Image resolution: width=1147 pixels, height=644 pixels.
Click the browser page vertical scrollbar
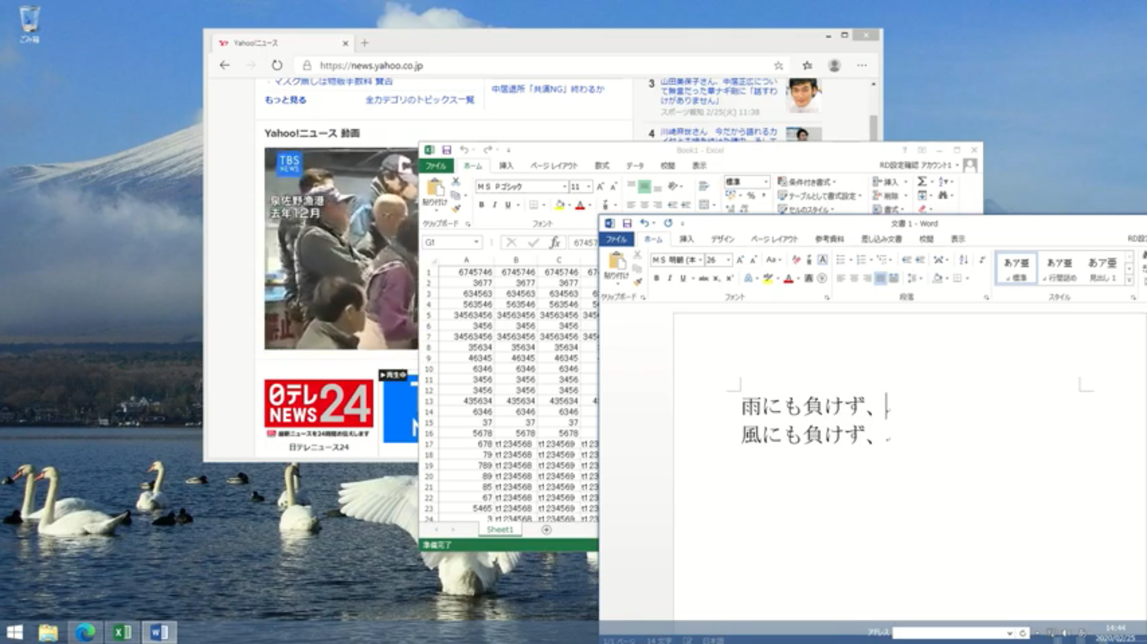point(873,128)
